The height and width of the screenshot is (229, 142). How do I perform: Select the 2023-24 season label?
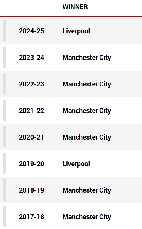coord(31,58)
